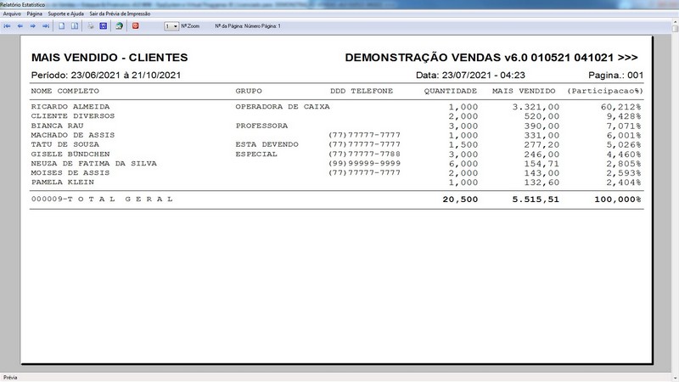Go to previous page arrow

20,26
